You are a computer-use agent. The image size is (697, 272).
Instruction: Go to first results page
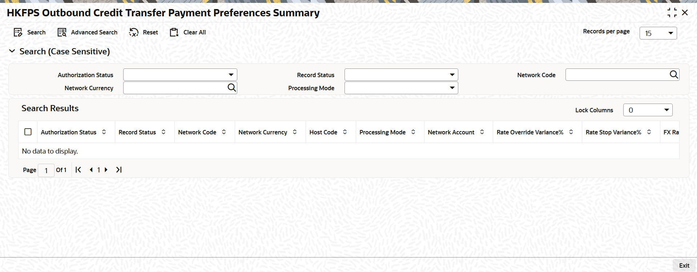tap(78, 170)
